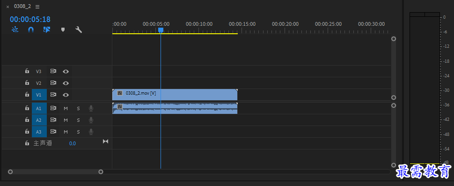Click the left audio meter clip indicator

417,15
